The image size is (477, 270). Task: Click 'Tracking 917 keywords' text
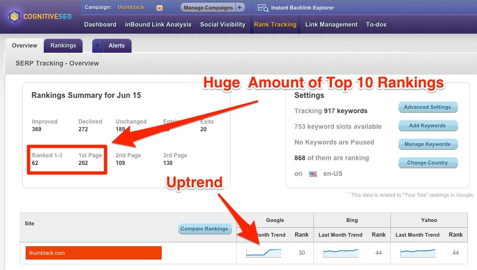331,111
